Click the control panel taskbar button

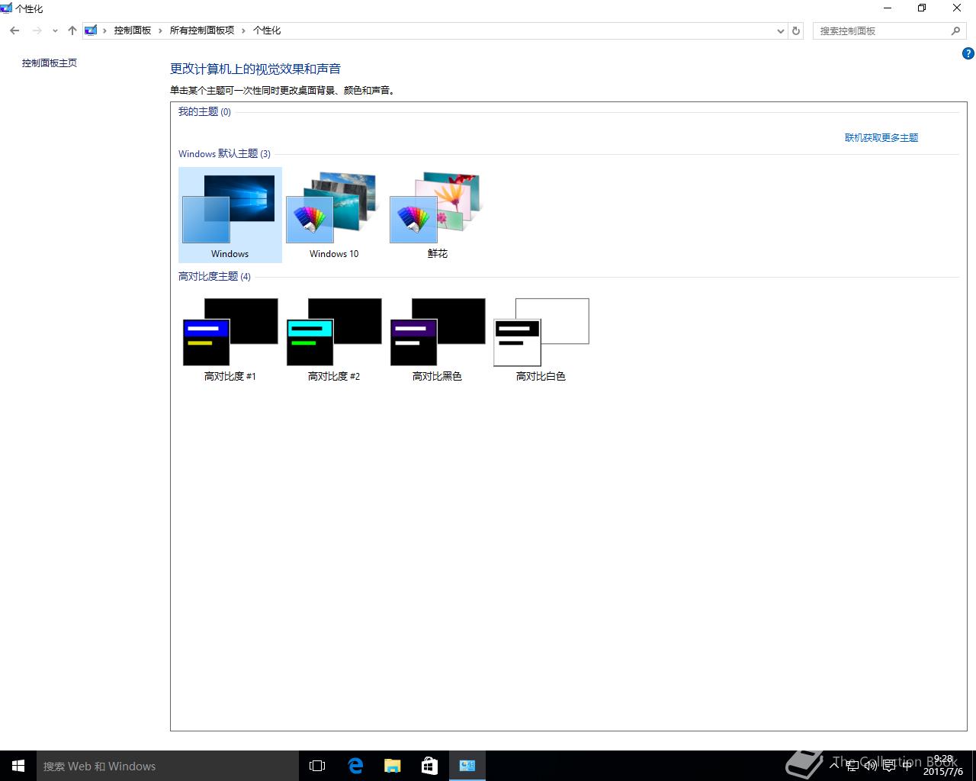(467, 766)
